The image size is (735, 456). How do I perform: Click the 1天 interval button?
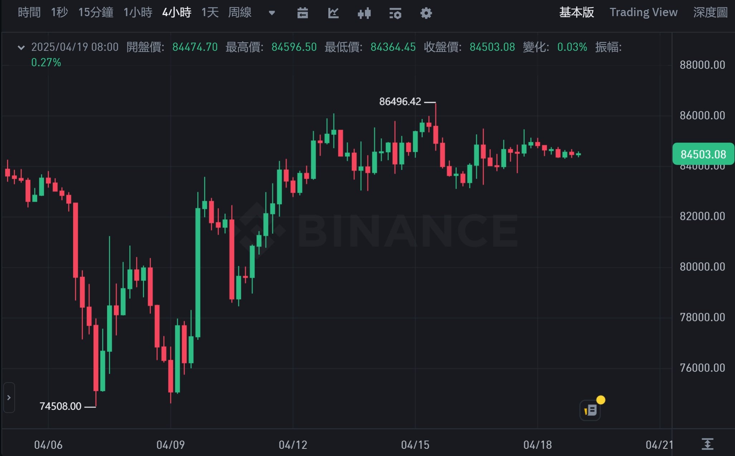(x=210, y=13)
